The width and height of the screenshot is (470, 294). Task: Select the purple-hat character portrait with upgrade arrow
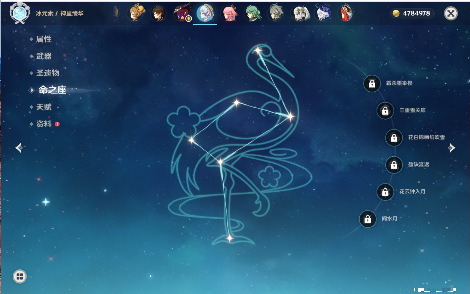(x=183, y=13)
